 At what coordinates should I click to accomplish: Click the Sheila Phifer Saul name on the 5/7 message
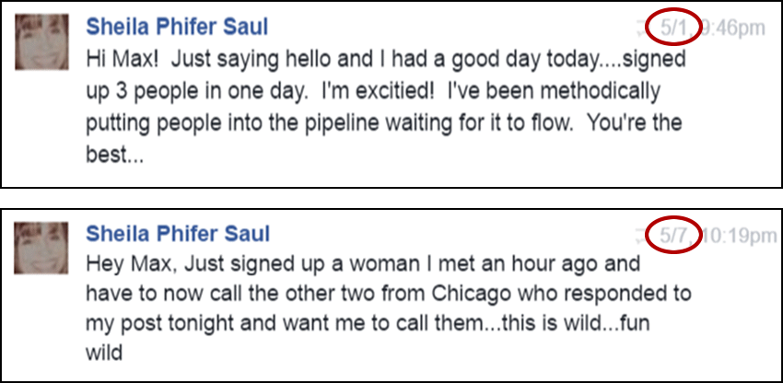click(x=177, y=235)
